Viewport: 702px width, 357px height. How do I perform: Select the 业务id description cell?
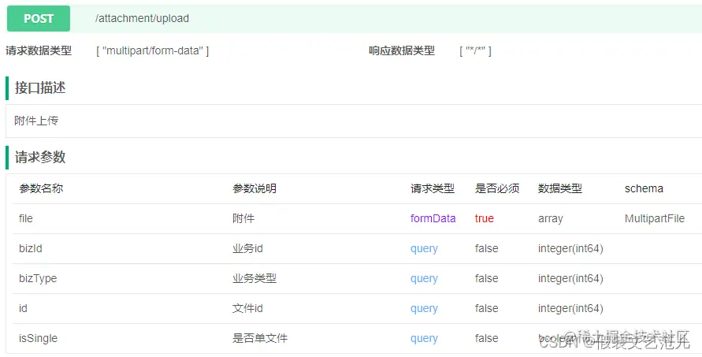click(247, 248)
